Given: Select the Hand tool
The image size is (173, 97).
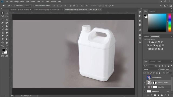Looking at the screenshot, I should 7,43.
